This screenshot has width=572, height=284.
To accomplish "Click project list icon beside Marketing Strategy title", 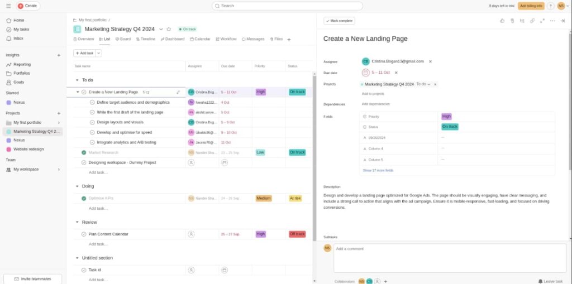I will pyautogui.click(x=77, y=29).
